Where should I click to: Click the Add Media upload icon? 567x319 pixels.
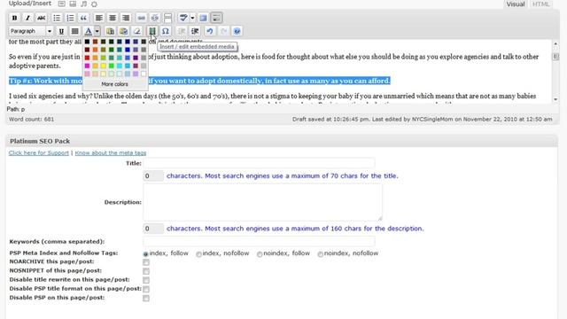click(x=95, y=4)
